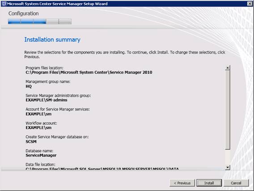Click the summary list scrollbar thumb

(x=228, y=110)
